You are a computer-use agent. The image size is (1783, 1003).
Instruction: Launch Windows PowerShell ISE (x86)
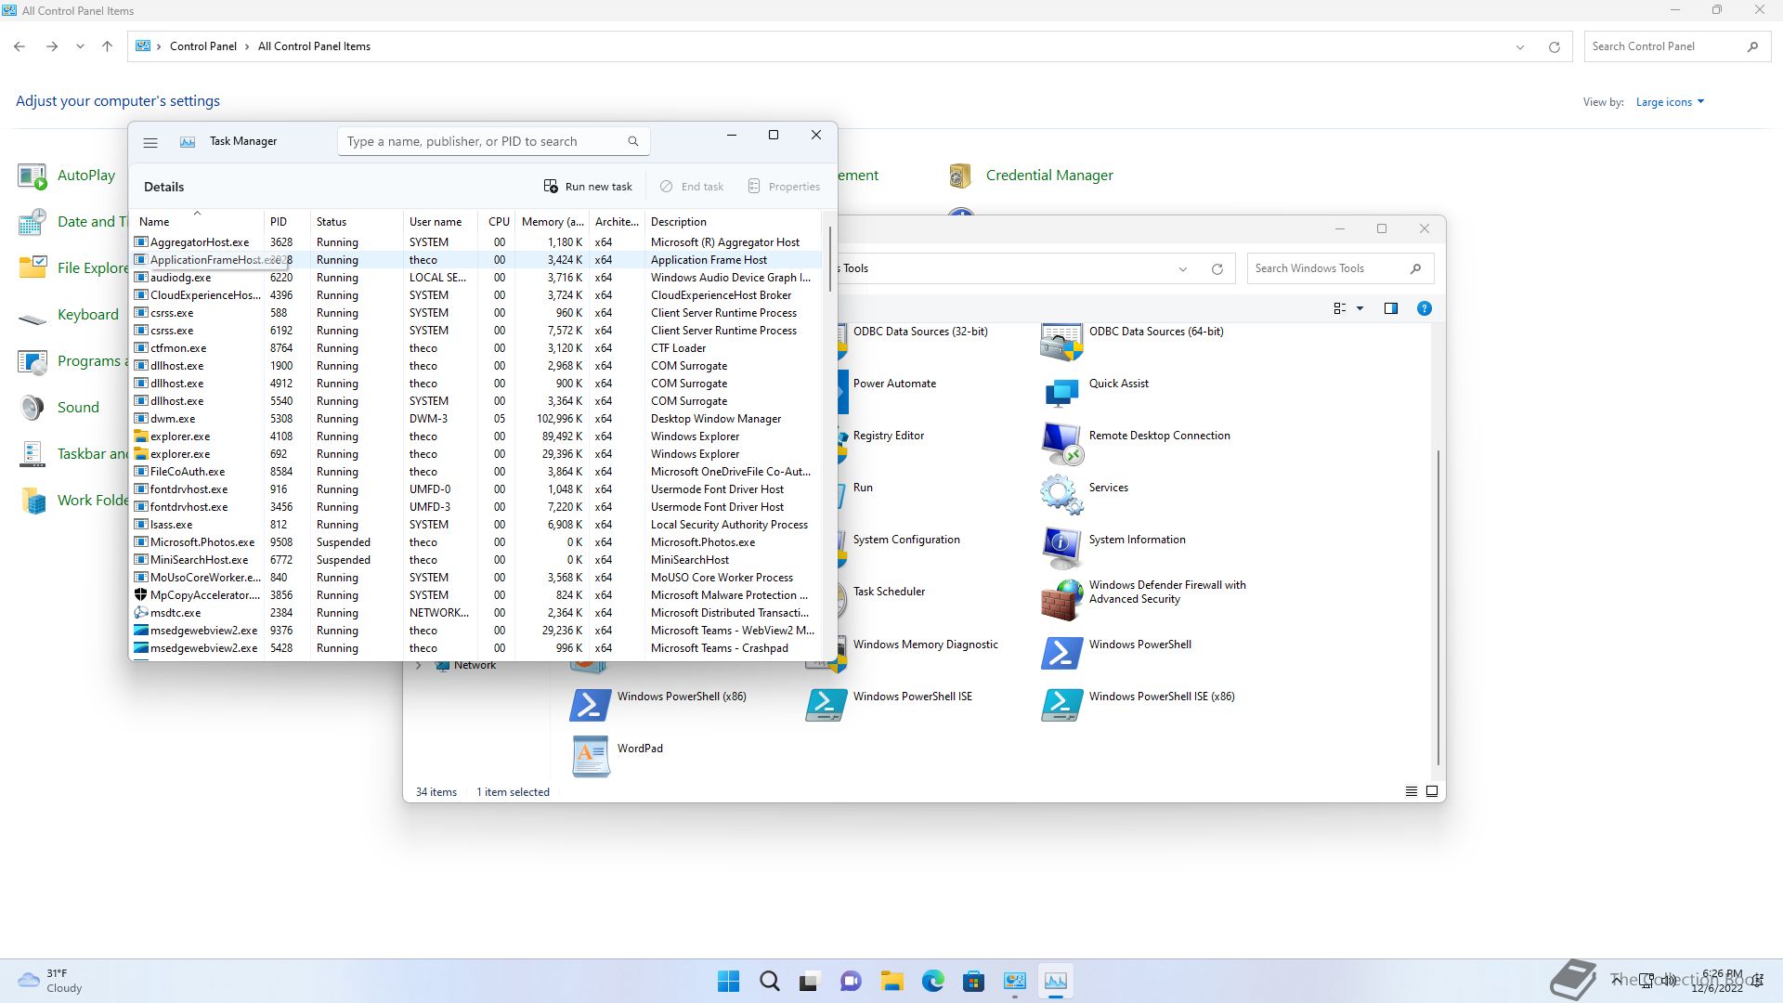[x=1139, y=705]
